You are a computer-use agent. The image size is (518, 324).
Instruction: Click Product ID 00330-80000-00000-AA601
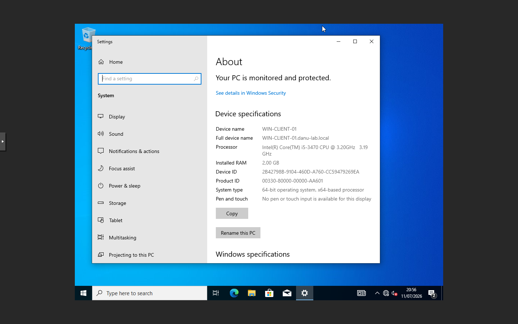click(292, 181)
